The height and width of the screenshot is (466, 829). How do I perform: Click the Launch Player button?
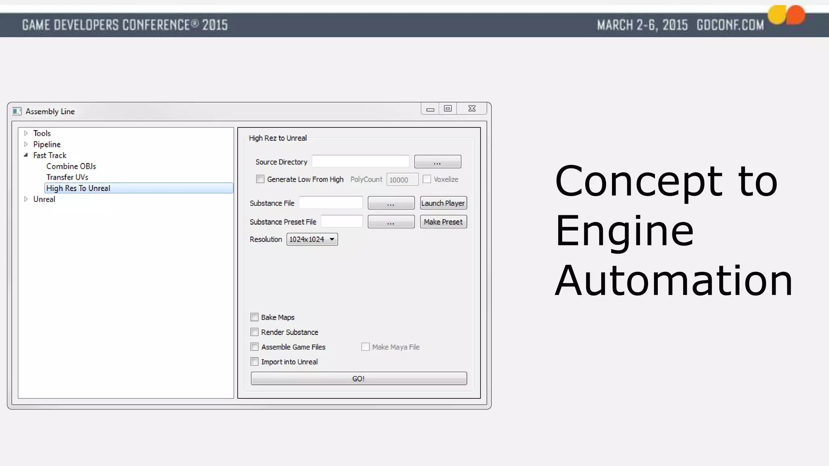(443, 203)
